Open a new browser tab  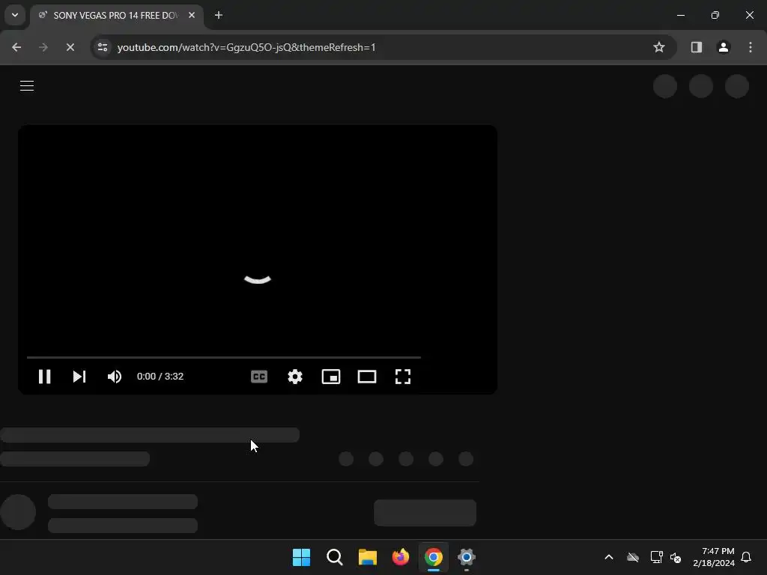tap(219, 15)
